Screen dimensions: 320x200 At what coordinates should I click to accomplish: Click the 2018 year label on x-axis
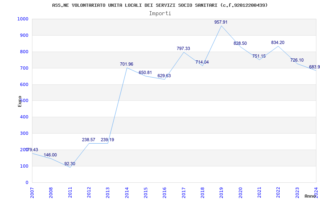pos(202,193)
